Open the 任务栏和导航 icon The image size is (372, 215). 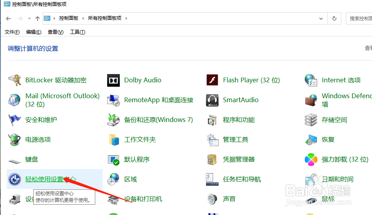[x=212, y=179]
